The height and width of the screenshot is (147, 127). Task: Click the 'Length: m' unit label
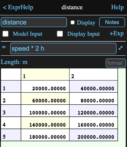[x=14, y=62]
